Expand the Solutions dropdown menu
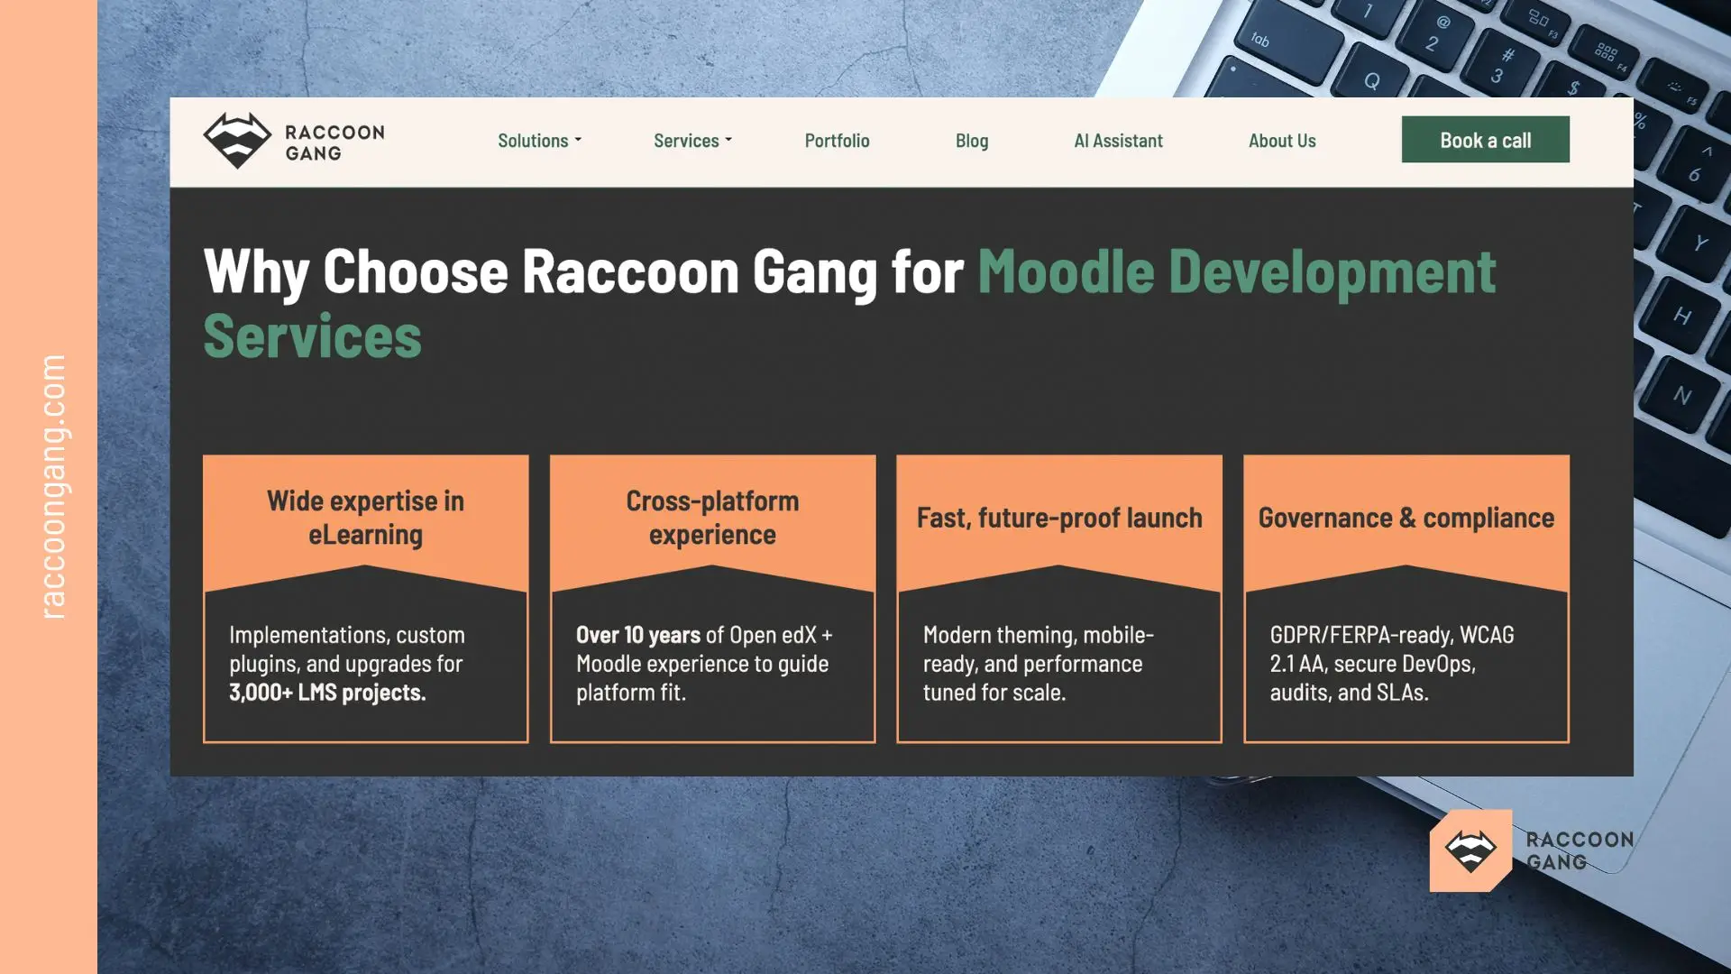The height and width of the screenshot is (974, 1731). [534, 141]
